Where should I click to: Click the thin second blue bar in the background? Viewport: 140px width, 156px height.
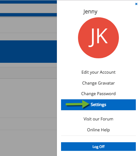pyautogui.click(x=28, y=15)
